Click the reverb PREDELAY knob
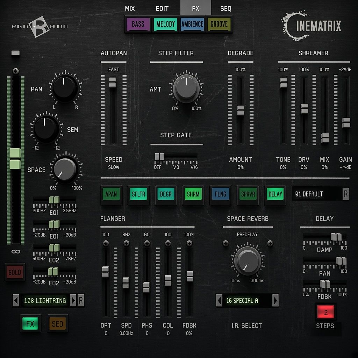Viewport: 358px width, 358px height. [248, 261]
